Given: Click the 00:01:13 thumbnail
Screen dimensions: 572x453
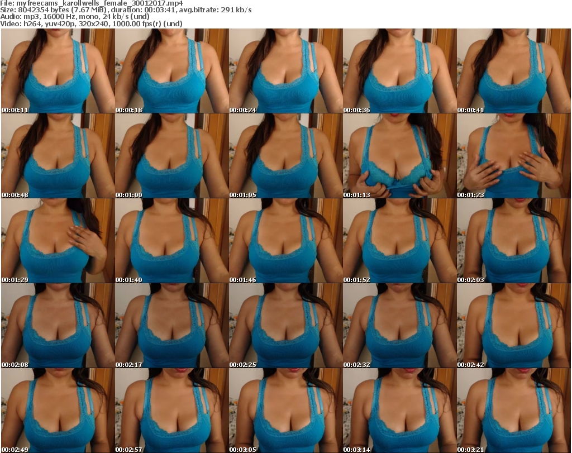Looking at the screenshot, I should (x=400, y=156).
